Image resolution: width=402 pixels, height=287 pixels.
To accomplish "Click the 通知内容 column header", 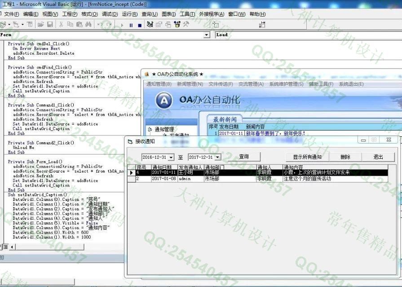I will tap(335, 167).
